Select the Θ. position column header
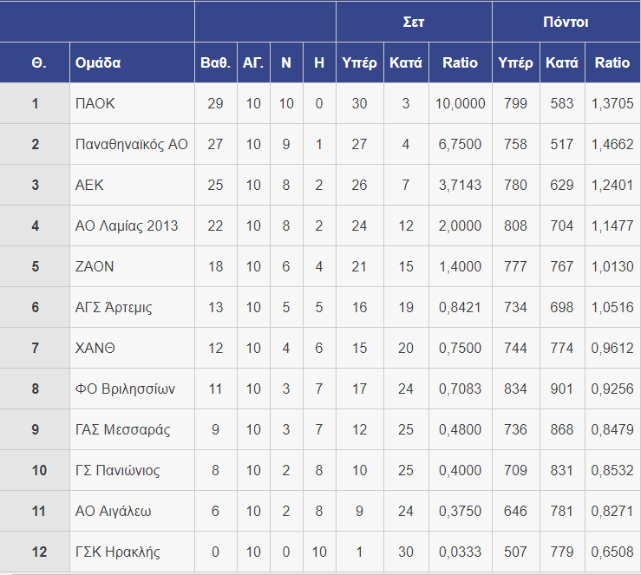The height and width of the screenshot is (575, 641). pos(36,63)
